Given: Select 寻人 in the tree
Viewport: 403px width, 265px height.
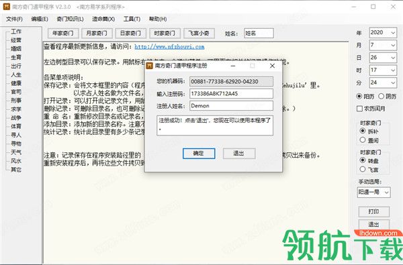Looking at the screenshot, I should tap(16, 135).
